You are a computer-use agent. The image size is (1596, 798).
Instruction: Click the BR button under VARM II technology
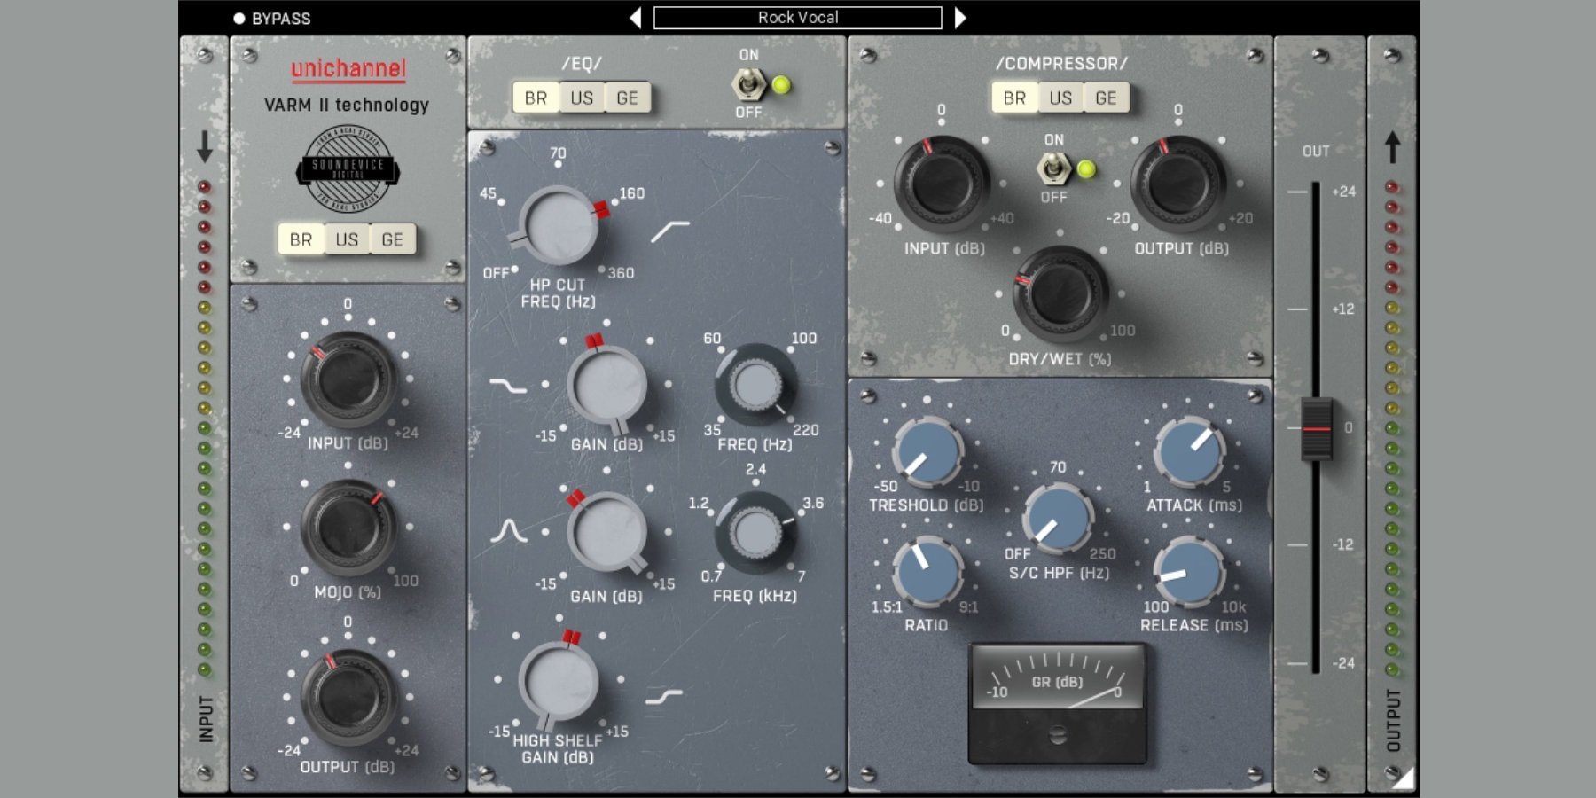coord(301,239)
